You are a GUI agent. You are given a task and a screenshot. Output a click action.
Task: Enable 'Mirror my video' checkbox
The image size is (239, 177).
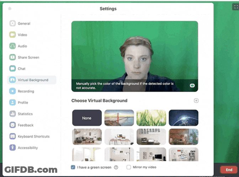click(x=129, y=167)
